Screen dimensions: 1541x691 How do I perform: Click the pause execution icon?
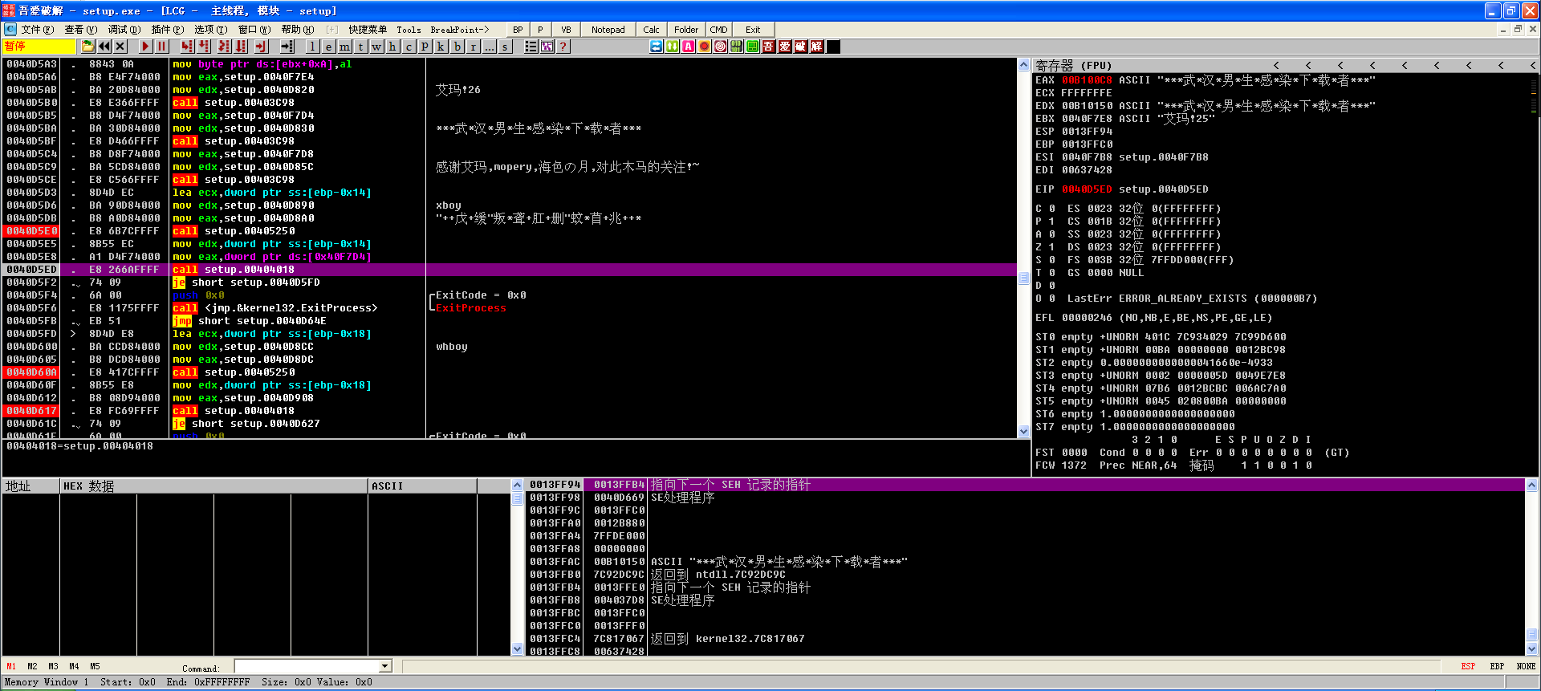[x=162, y=47]
